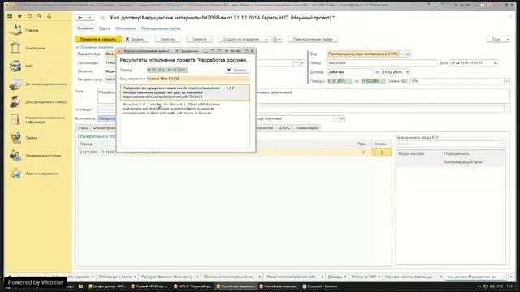Go back with the left arrow button
The image size is (520, 292).
click(x=80, y=18)
